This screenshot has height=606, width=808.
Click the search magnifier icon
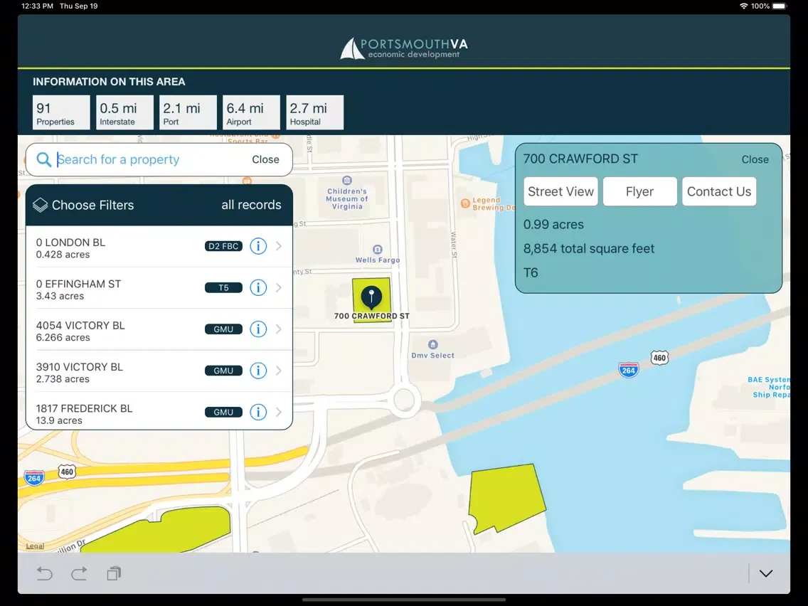[x=44, y=160]
